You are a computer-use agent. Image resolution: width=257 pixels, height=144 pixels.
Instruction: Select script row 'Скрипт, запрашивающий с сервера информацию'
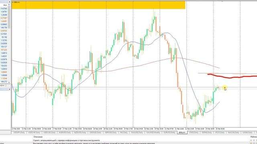[66, 140]
